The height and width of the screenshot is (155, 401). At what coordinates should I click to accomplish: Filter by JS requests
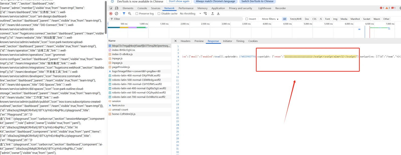tap(321, 19)
